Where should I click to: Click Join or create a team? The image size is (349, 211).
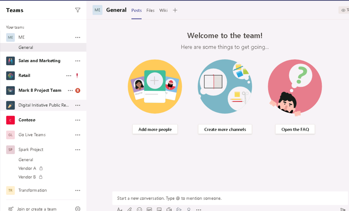(x=32, y=209)
